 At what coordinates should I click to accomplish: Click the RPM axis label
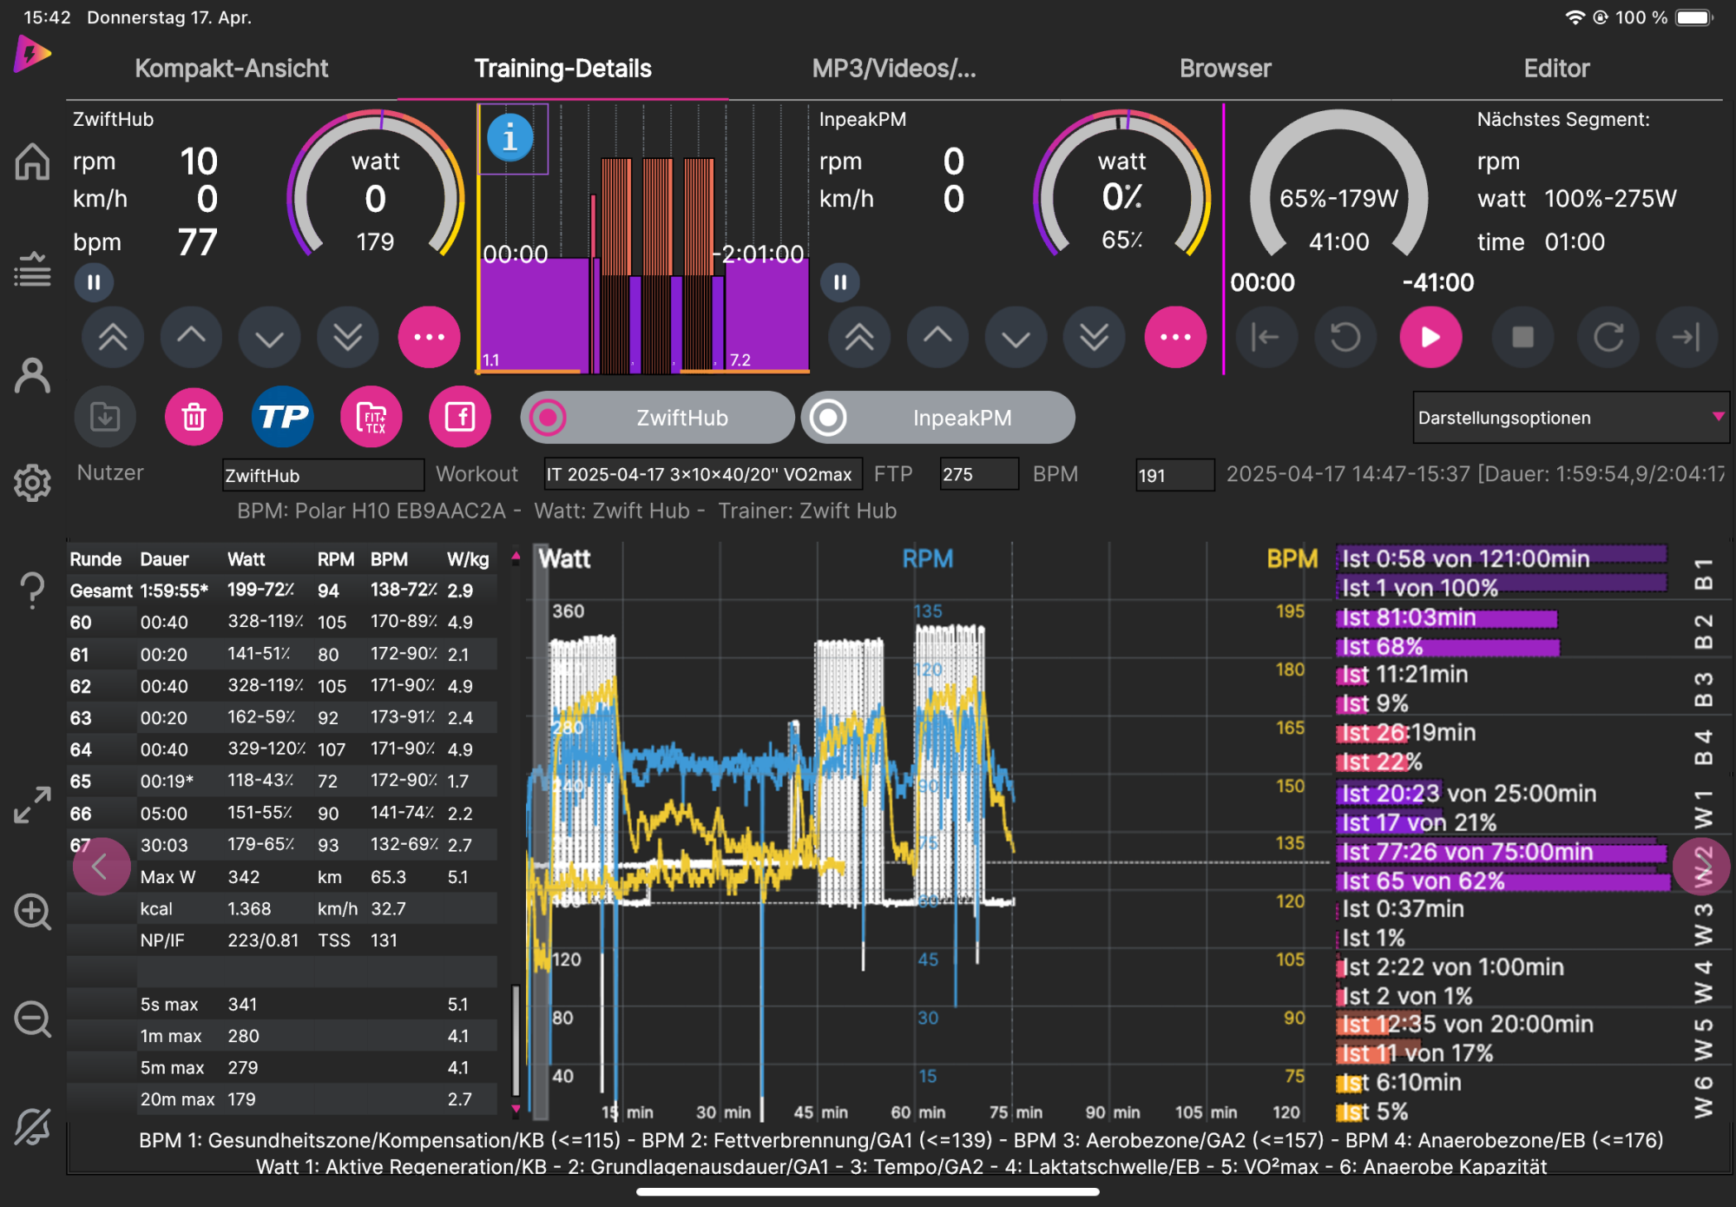pos(927,559)
